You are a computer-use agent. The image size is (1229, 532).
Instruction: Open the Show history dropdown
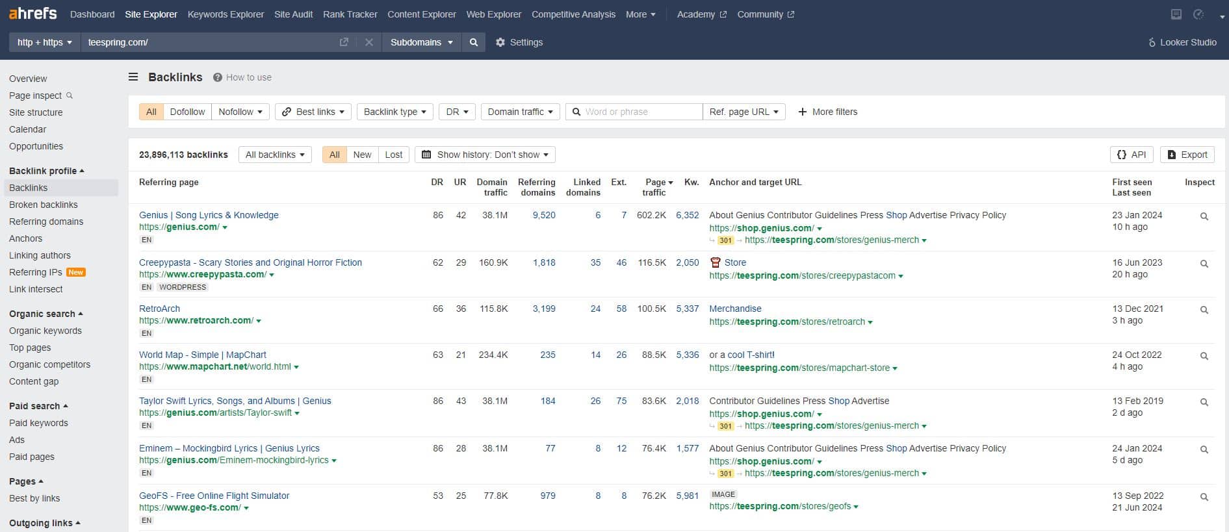tap(485, 155)
